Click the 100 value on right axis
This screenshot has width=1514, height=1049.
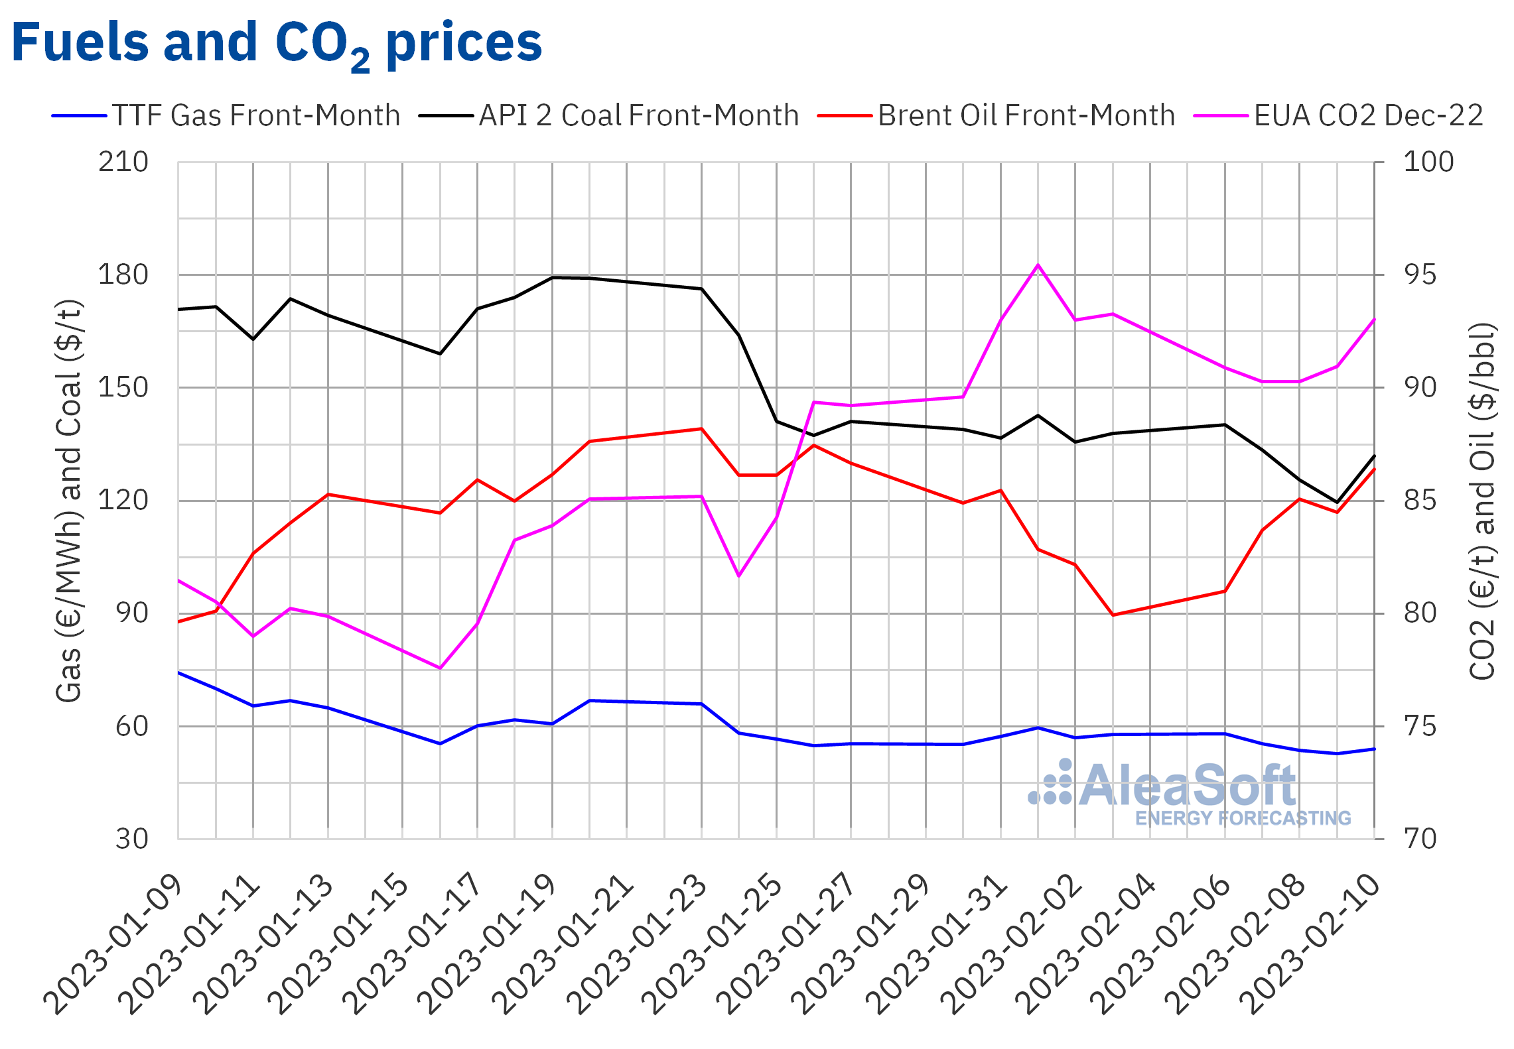pos(1428,162)
